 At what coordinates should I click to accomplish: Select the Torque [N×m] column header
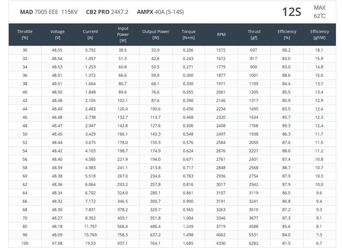188,34
